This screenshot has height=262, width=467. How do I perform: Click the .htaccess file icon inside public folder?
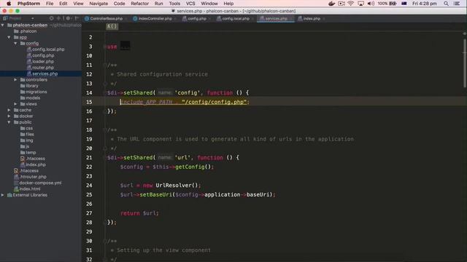(x=23, y=159)
